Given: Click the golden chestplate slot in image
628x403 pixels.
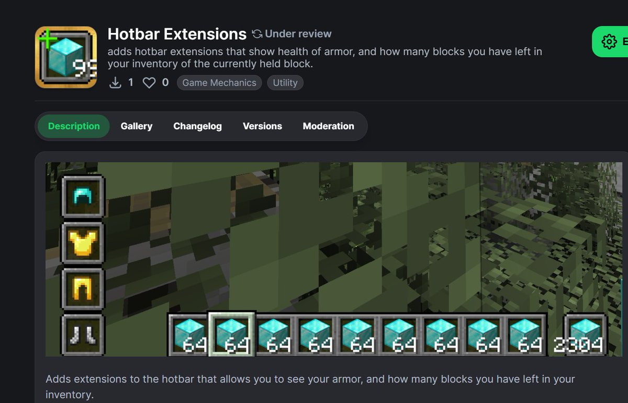Looking at the screenshot, I should [83, 243].
